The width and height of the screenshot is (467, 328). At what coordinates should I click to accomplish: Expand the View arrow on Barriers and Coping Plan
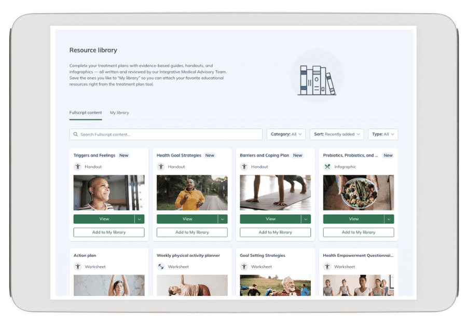point(306,219)
